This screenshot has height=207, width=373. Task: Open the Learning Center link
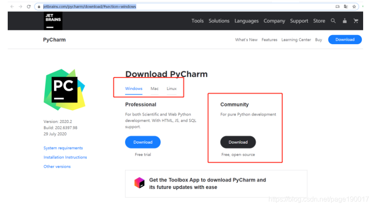[x=296, y=40]
